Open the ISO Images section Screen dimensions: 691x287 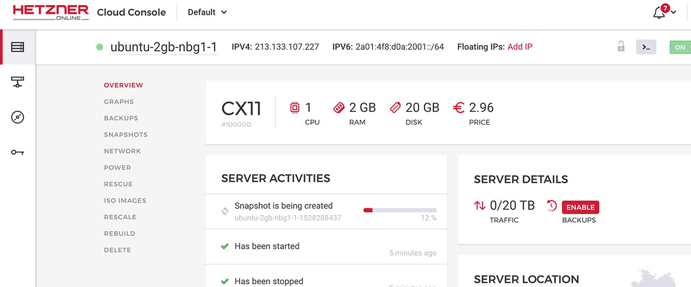125,200
